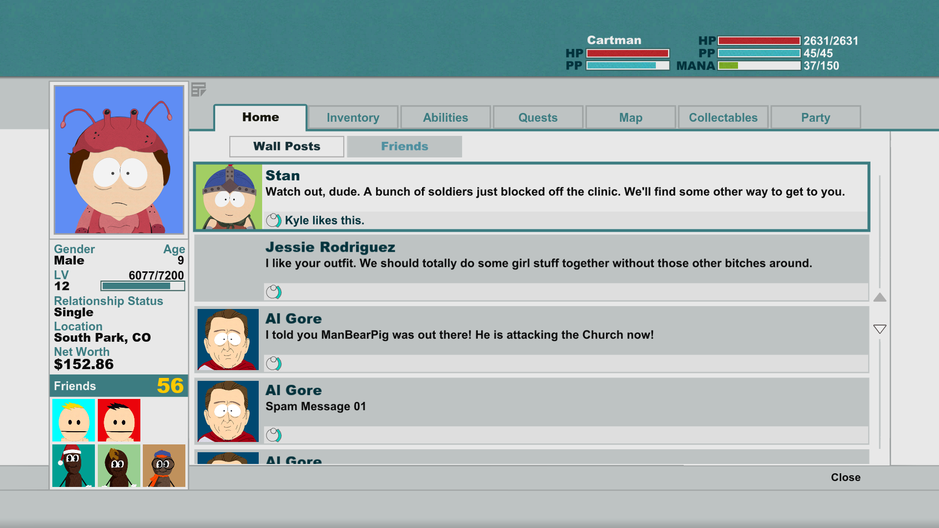
Task: Select the Santa-hat friend portrait on teal background
Action: click(74, 465)
